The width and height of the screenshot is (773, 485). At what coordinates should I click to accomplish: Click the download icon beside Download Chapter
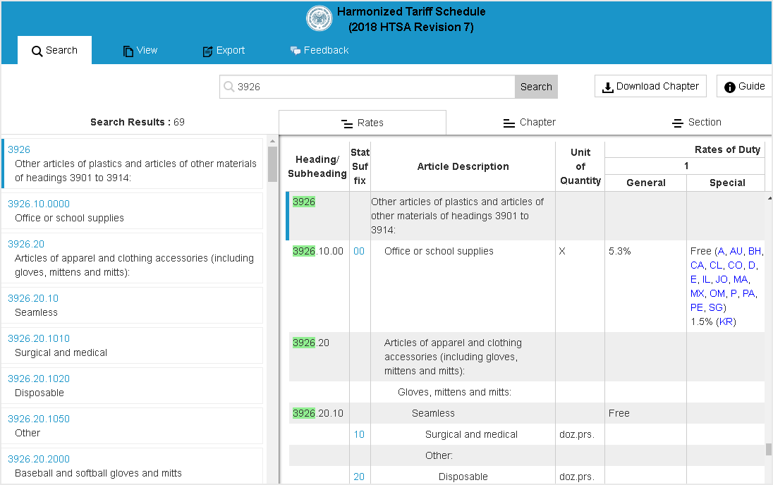pos(607,87)
